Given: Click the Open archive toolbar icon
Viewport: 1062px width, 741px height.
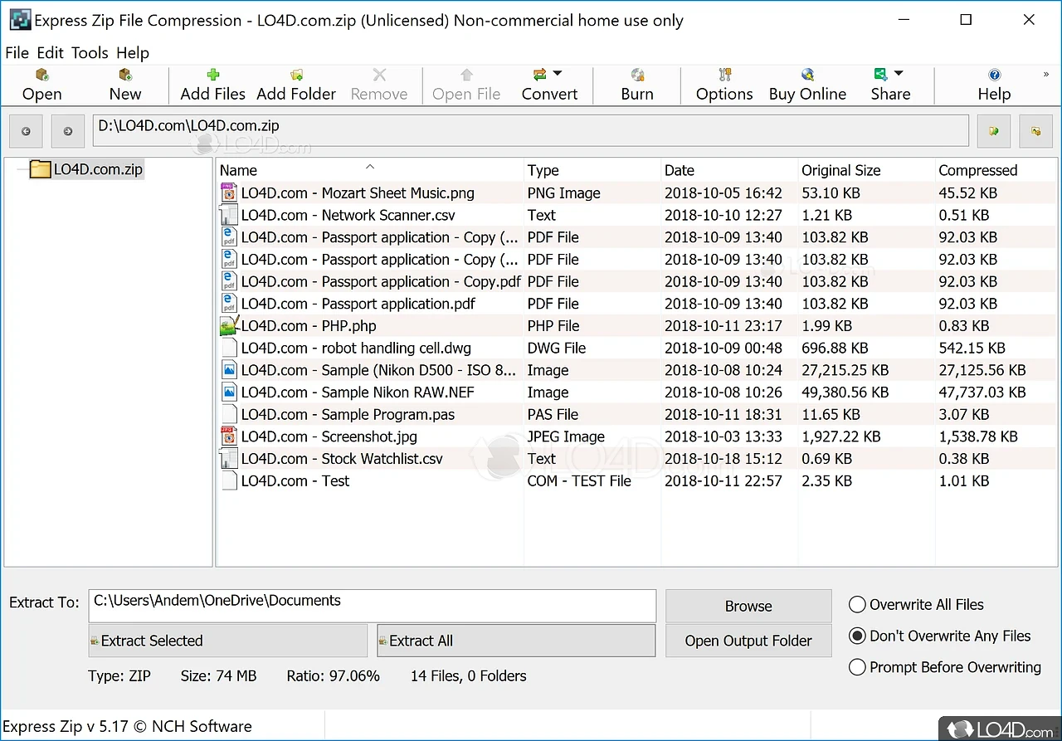Looking at the screenshot, I should tap(41, 85).
